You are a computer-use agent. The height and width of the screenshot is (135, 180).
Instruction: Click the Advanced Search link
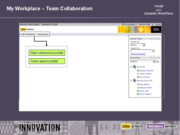coord(138,54)
